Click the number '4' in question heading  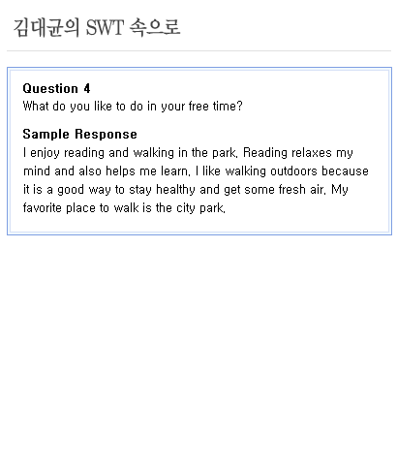87,88
